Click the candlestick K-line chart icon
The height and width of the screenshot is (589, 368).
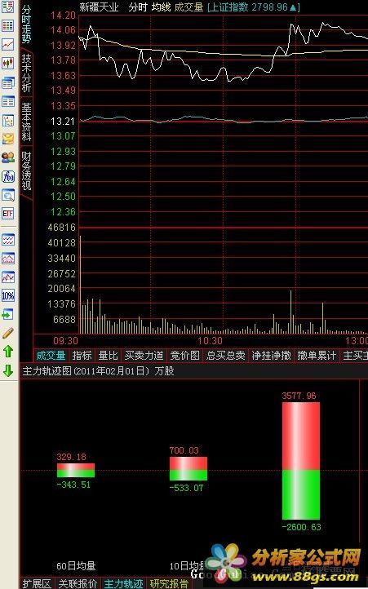click(x=8, y=63)
